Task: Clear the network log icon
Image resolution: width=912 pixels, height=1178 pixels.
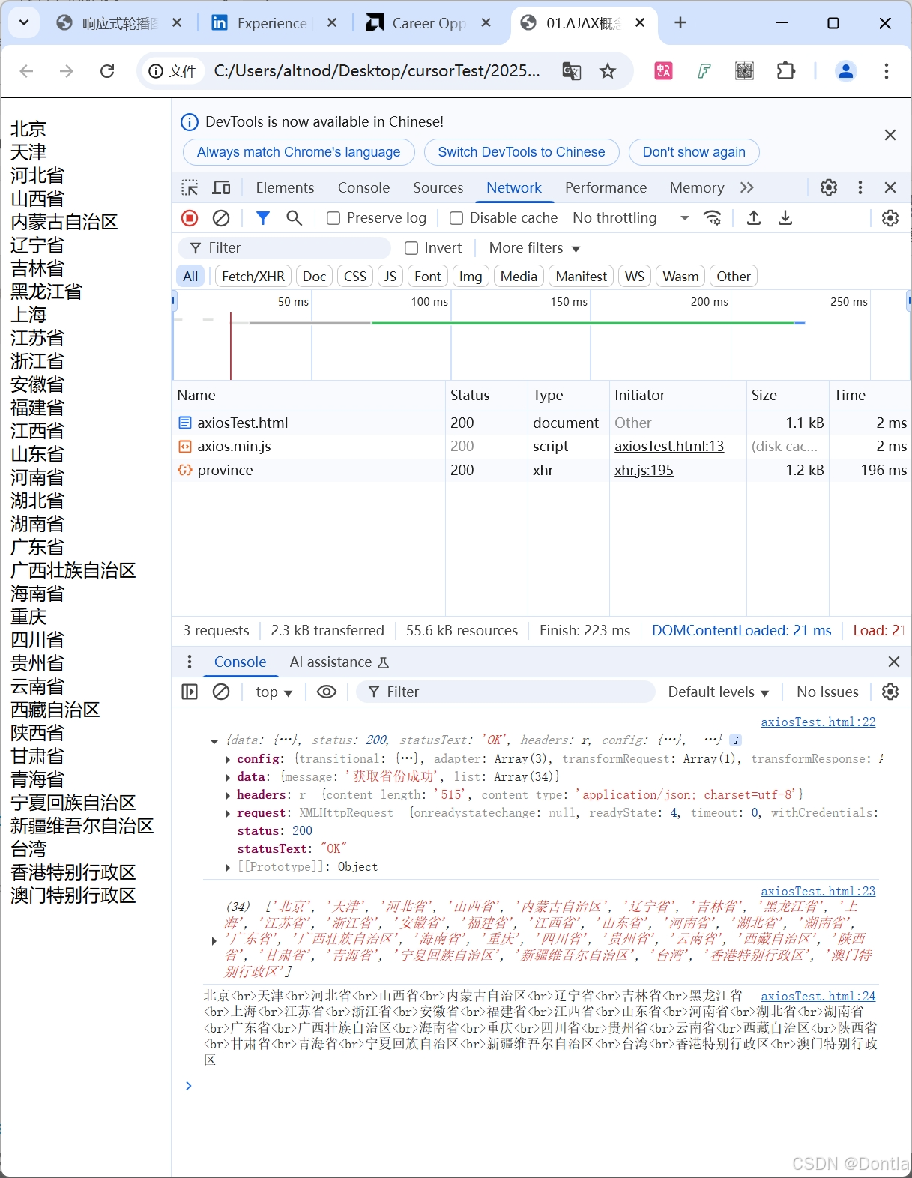Action: click(x=221, y=218)
